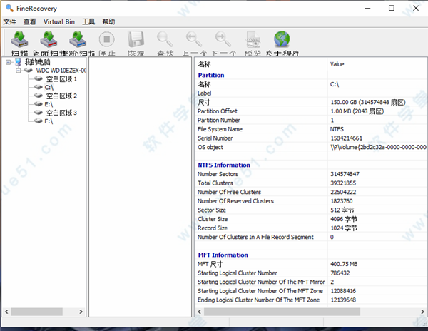Select 空白区域 2 in the tree
Viewport: 428px width, 331px height.
61,96
